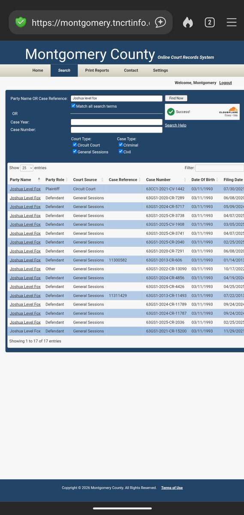Screen dimensions: 244x515
Task: Click the Case Year input field
Action: tap(117, 122)
